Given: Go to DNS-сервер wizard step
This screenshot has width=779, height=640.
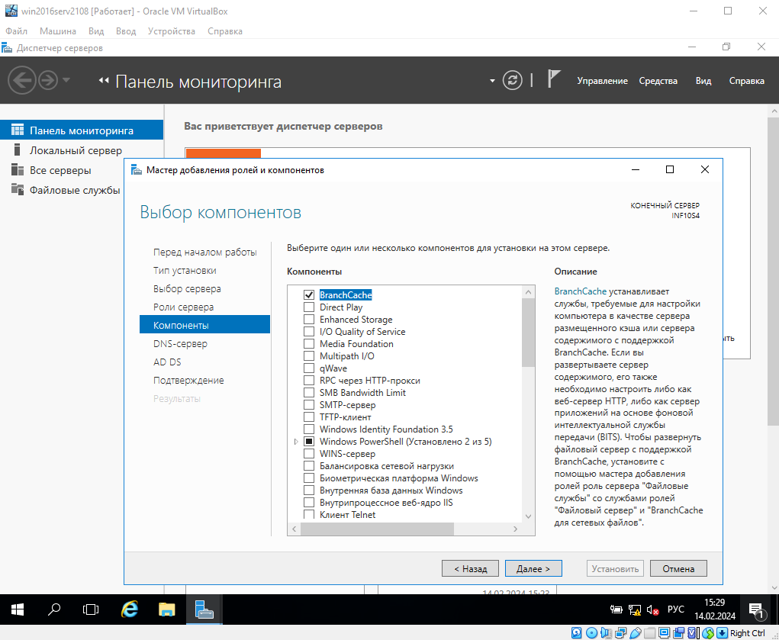Looking at the screenshot, I should pyautogui.click(x=180, y=344).
